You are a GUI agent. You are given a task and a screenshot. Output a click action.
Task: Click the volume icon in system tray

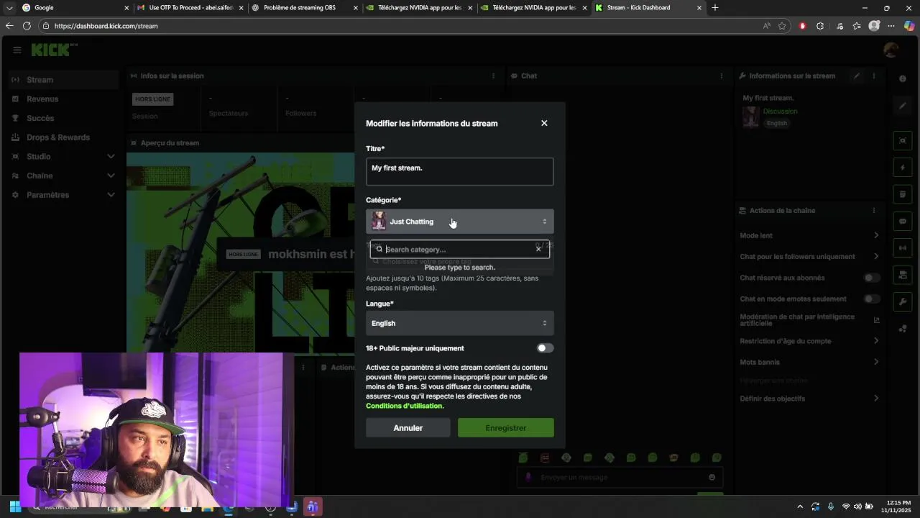click(x=857, y=506)
